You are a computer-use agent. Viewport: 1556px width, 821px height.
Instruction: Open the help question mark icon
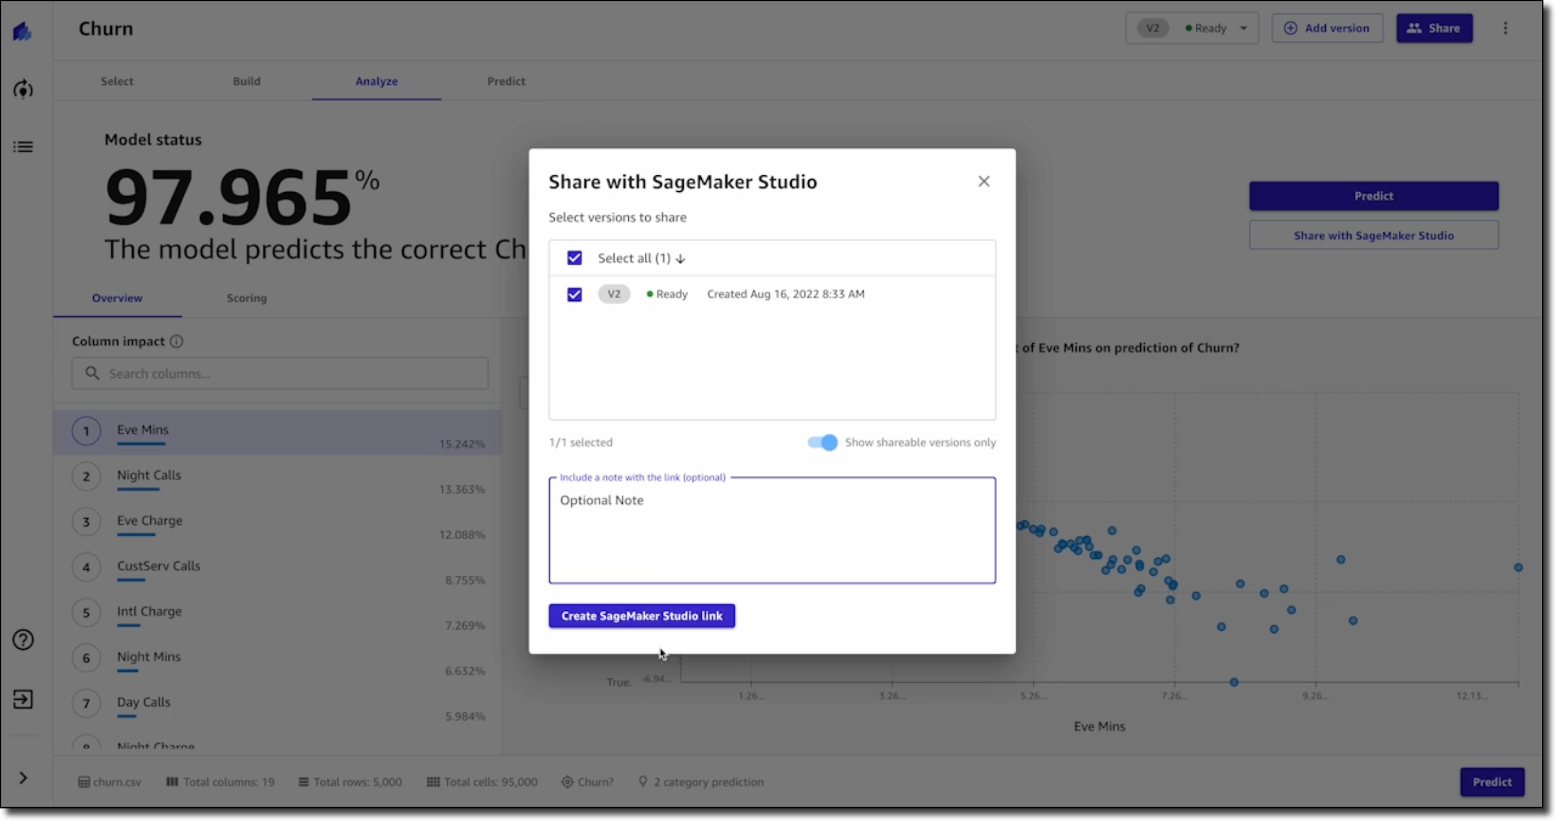pos(23,640)
